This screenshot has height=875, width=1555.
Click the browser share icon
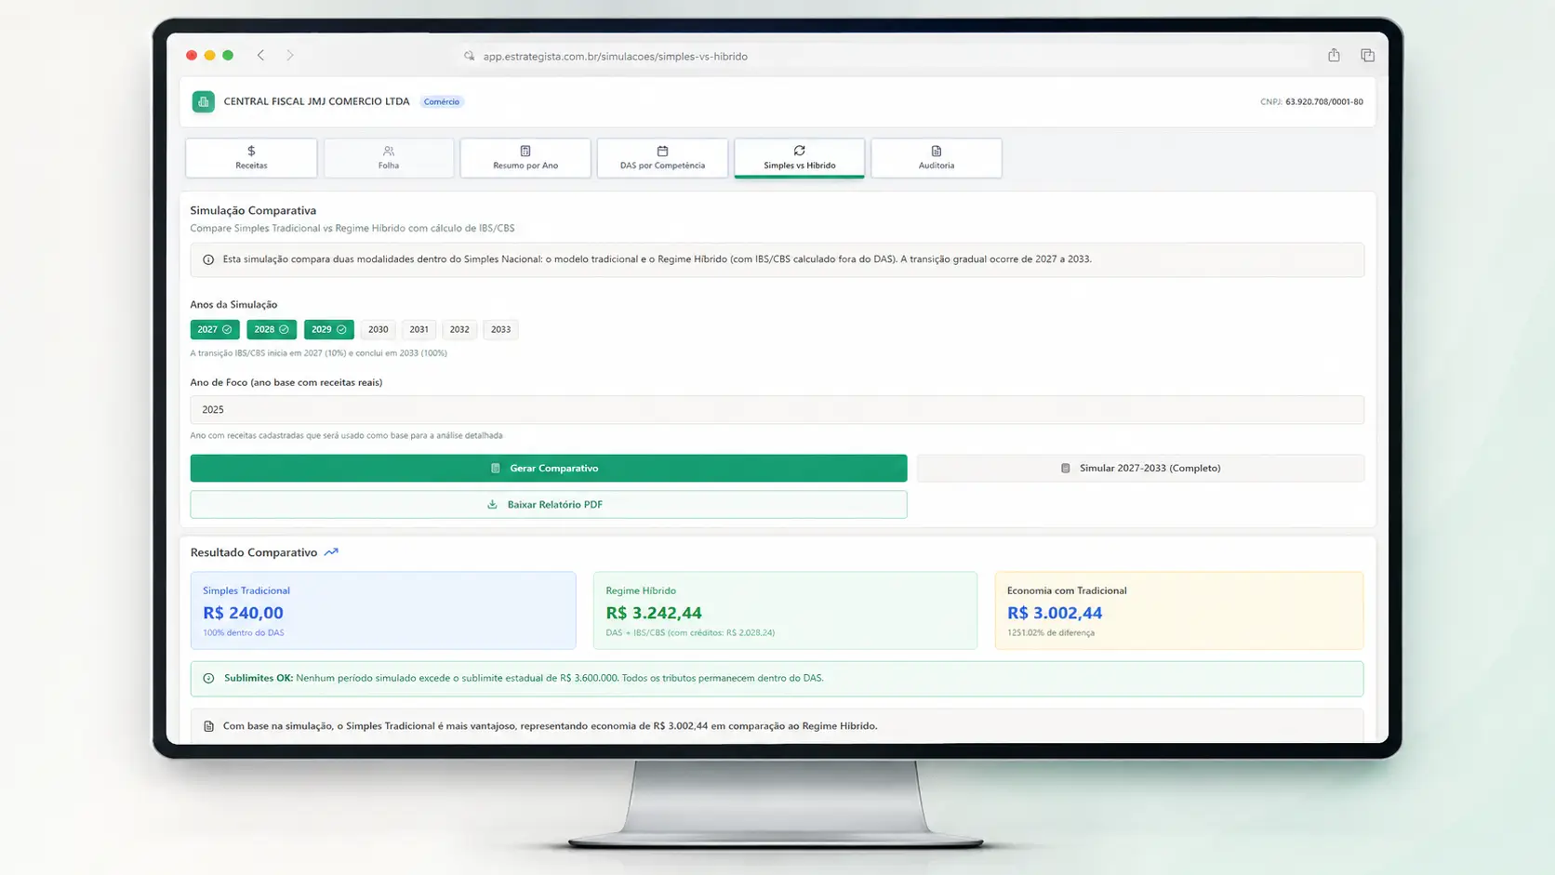coord(1334,55)
